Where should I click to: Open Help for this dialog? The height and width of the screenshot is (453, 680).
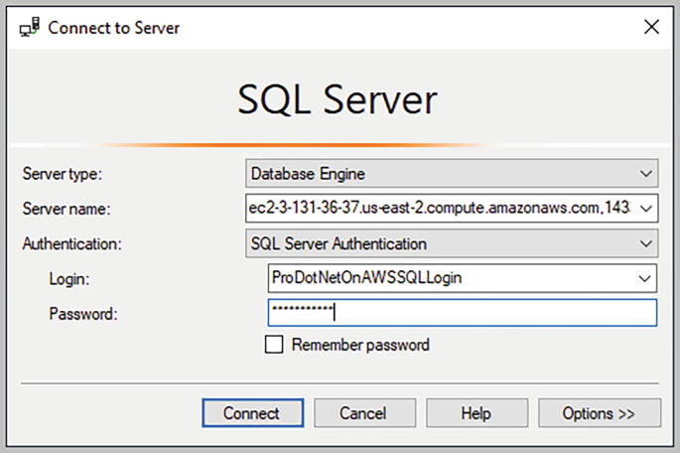[x=476, y=413]
